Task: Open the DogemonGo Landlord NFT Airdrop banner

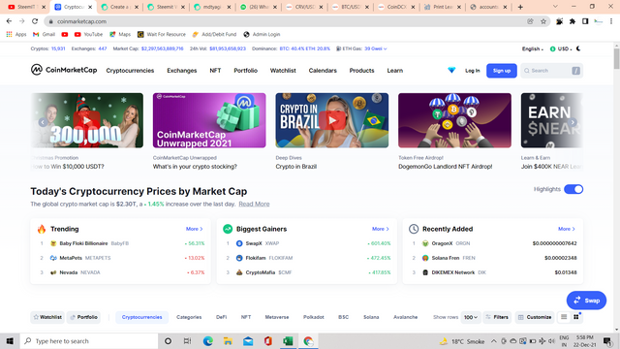Action: point(454,120)
